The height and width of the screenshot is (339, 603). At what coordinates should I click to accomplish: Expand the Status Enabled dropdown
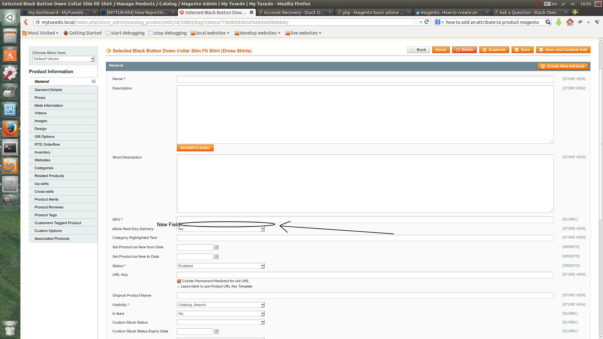(220, 266)
